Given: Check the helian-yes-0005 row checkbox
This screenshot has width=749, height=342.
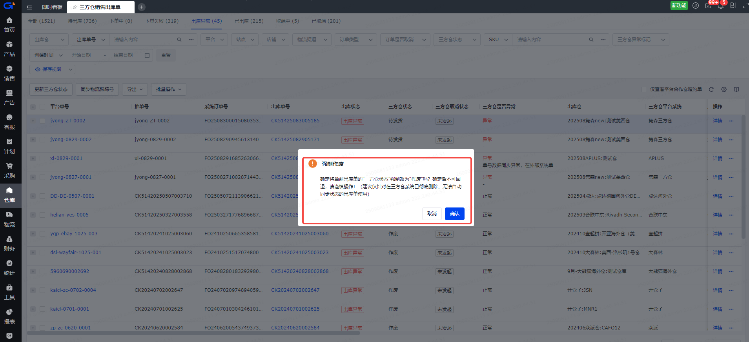Looking at the screenshot, I should coord(42,215).
